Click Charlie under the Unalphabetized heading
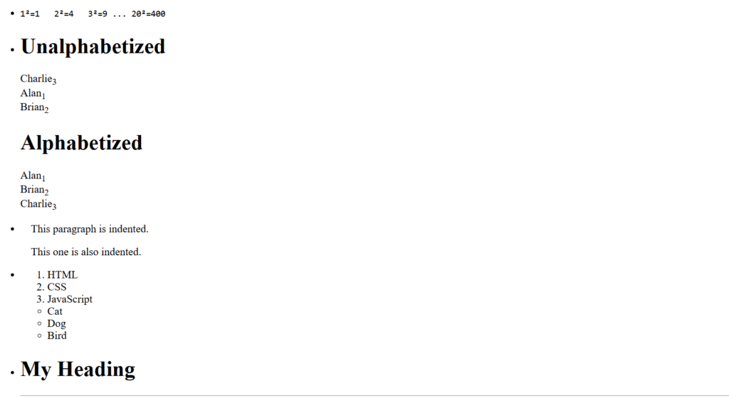This screenshot has width=729, height=398. coord(36,79)
